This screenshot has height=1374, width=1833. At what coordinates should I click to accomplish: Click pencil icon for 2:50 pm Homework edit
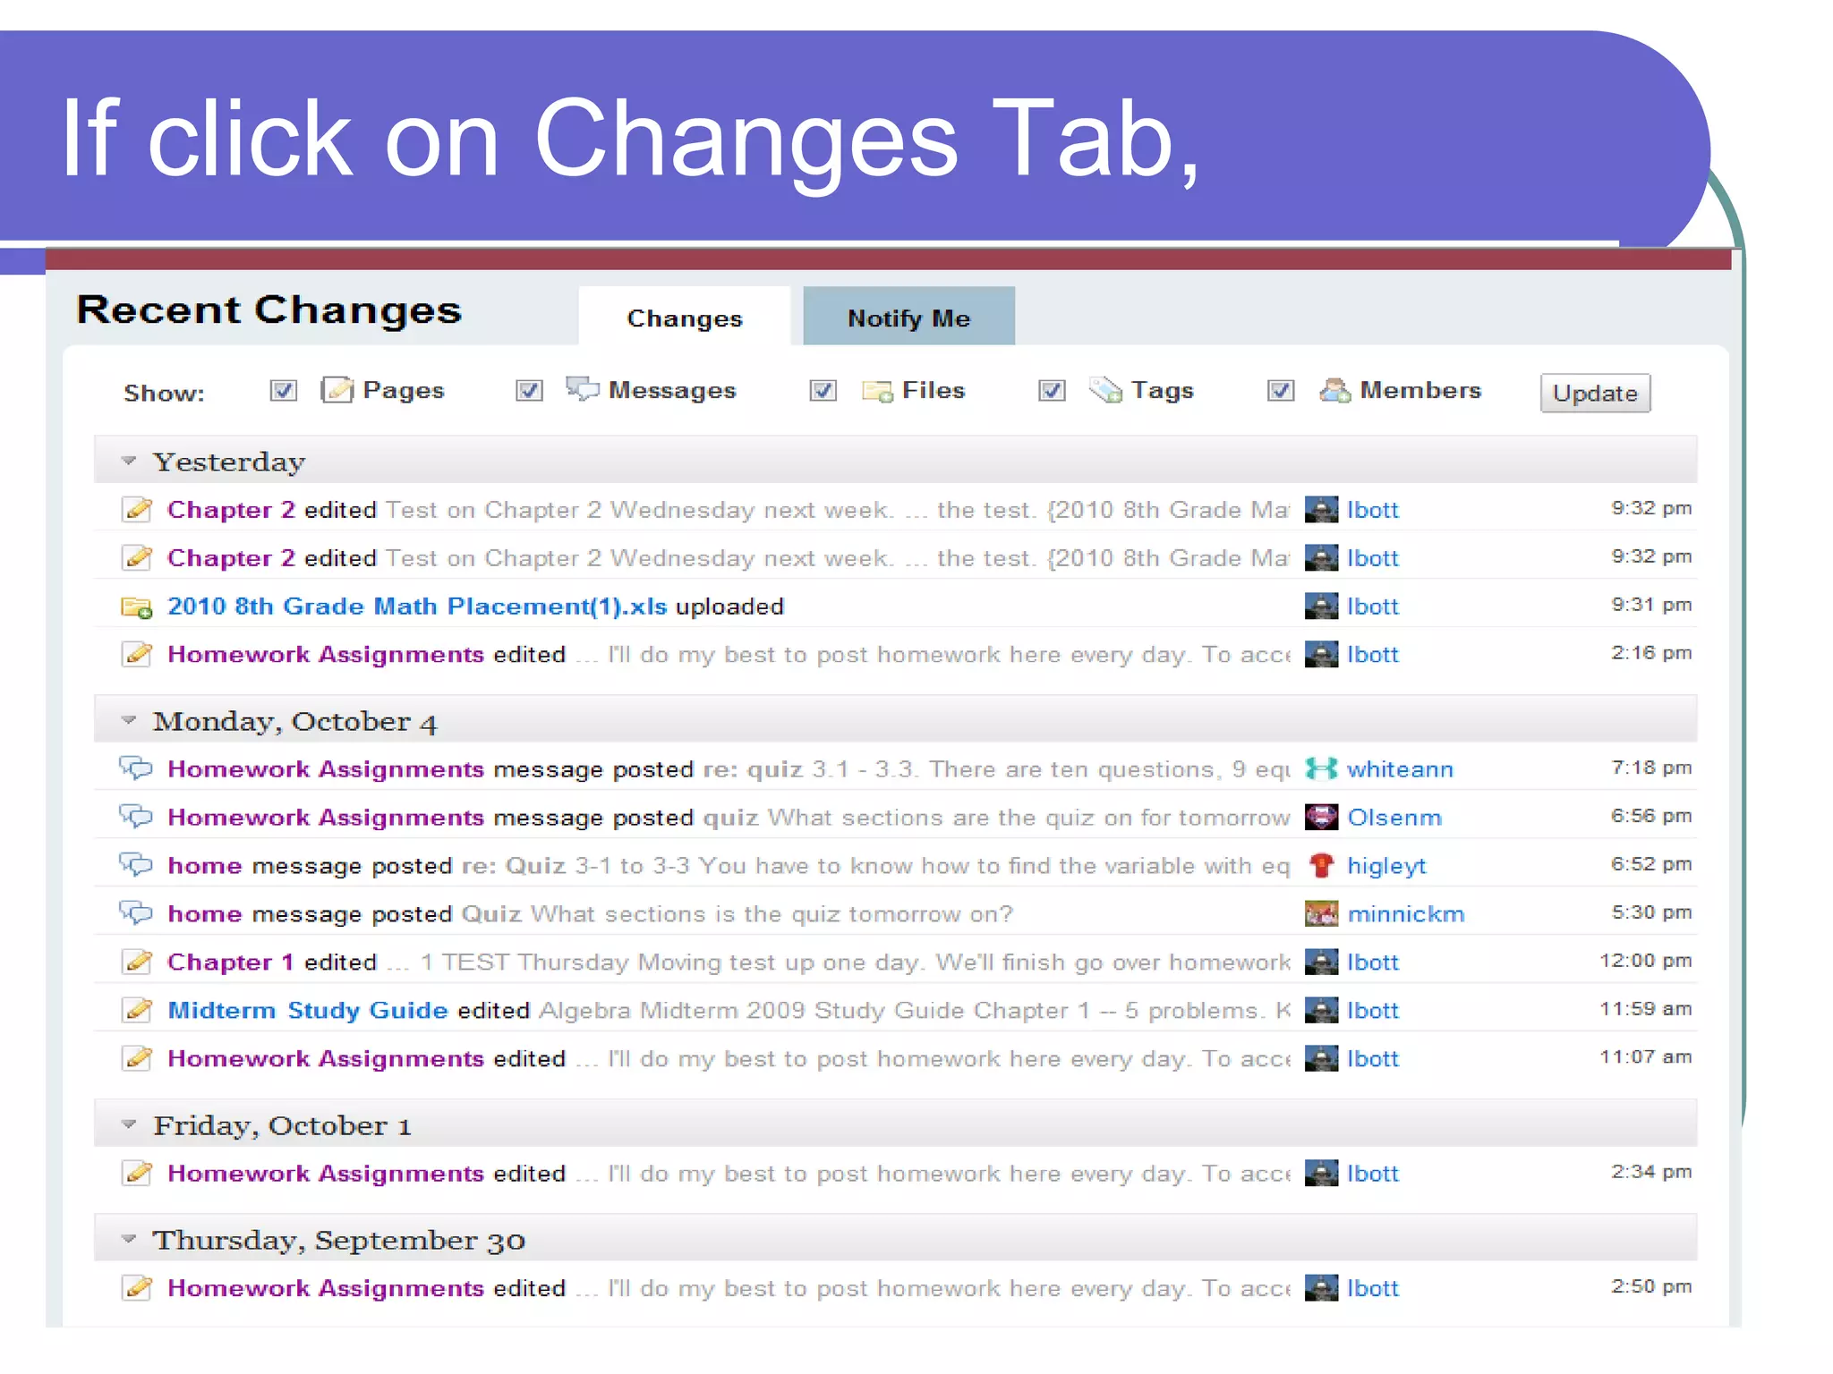136,1287
